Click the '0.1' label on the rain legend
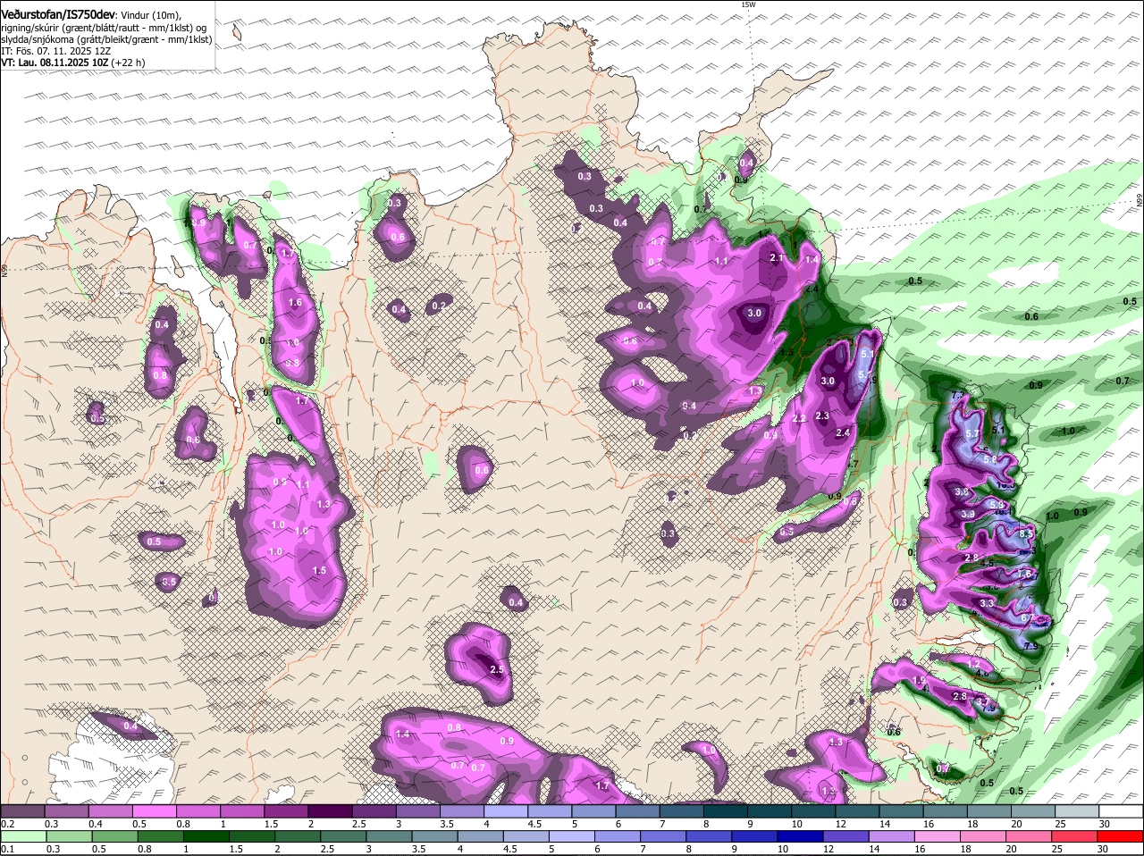Image resolution: width=1144 pixels, height=856 pixels. [7, 849]
